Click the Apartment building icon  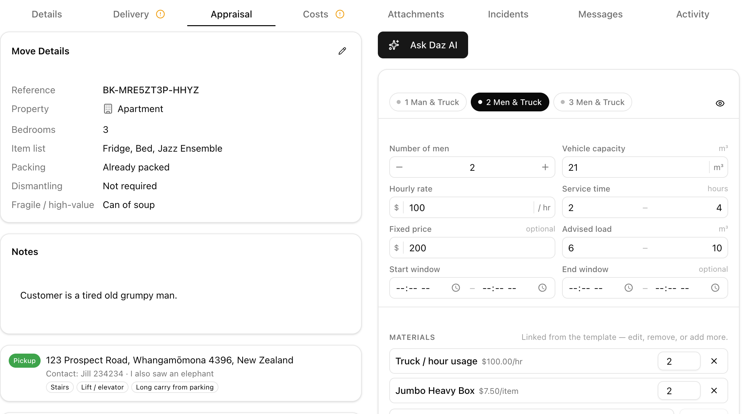click(108, 109)
